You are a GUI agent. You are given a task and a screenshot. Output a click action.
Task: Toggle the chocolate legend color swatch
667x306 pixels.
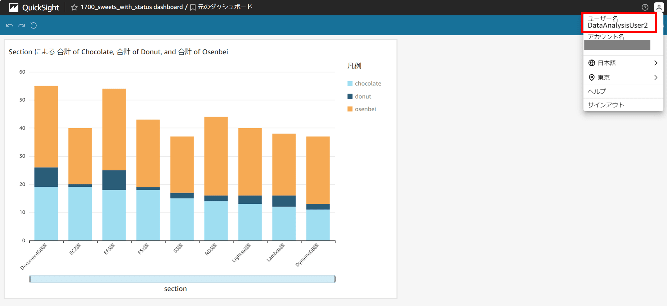click(350, 84)
